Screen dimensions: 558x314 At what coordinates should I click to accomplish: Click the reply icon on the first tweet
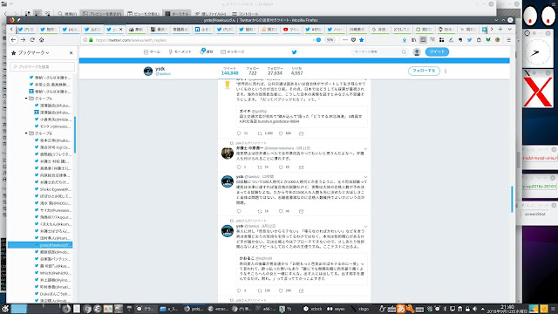(x=239, y=133)
